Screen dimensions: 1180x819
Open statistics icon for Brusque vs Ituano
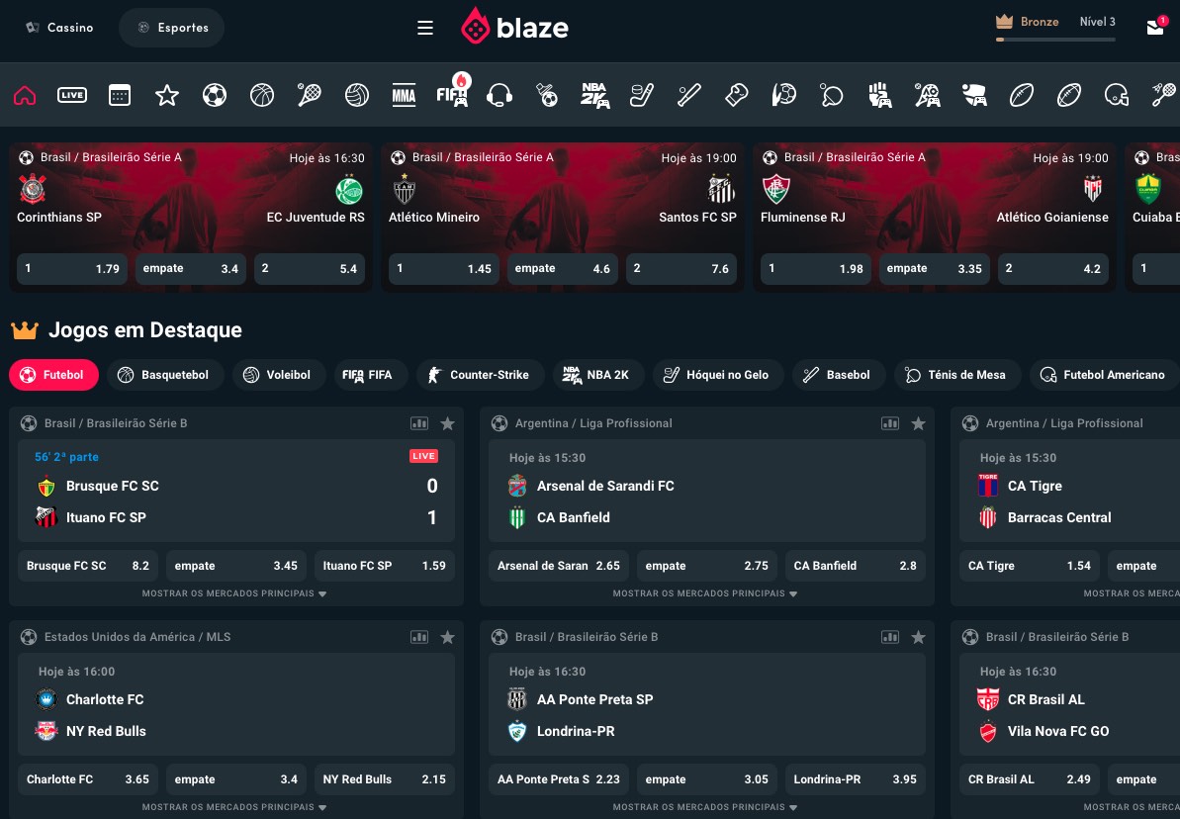pos(419,423)
